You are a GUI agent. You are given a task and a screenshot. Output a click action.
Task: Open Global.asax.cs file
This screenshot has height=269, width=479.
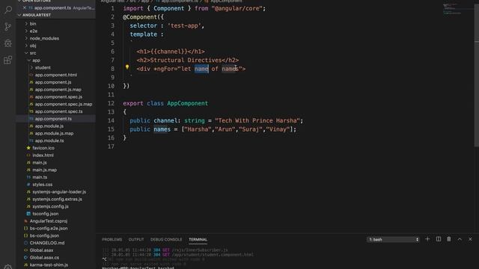coord(44,258)
